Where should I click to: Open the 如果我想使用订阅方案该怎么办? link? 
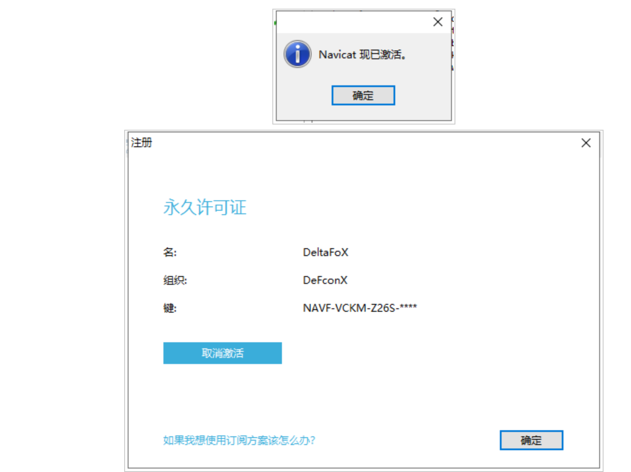pos(239,440)
